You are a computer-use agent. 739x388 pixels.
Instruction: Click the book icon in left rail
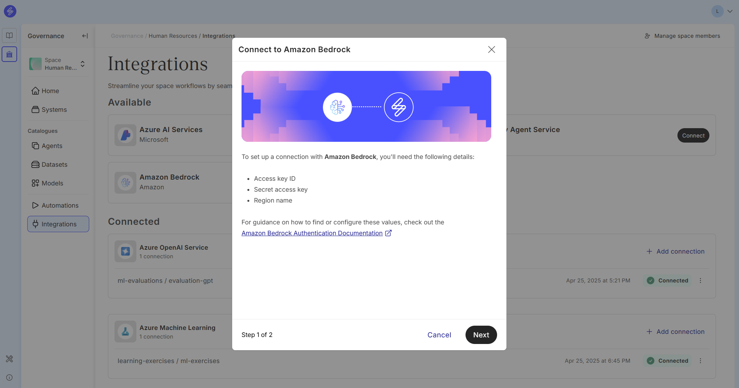coord(9,35)
